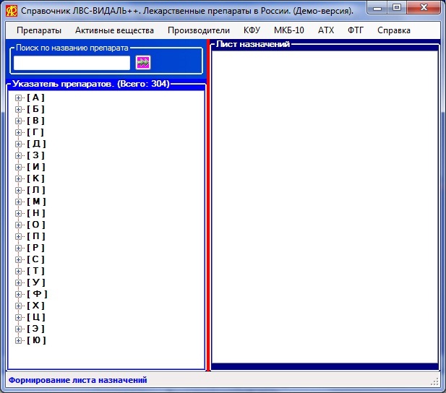This screenshot has height=393, width=446.
Task: Close the ЛВС-ВИДАЛЬ++ window
Action: click(x=424, y=8)
